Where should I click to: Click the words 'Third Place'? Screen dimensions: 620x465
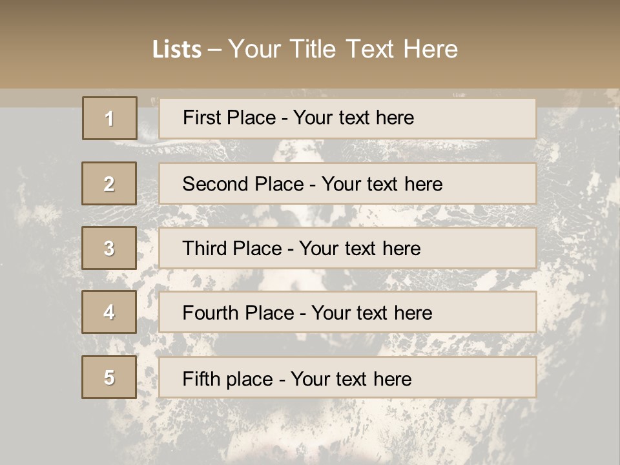[232, 249]
